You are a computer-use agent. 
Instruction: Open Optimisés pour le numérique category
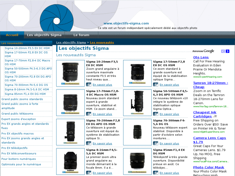point(21,164)
